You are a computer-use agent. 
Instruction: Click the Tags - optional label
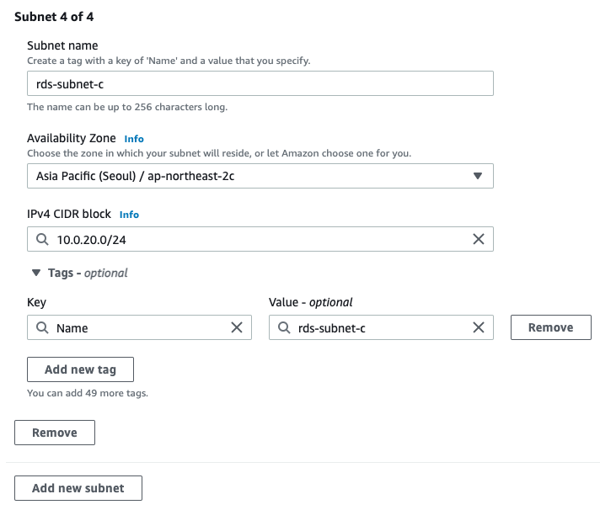point(88,273)
